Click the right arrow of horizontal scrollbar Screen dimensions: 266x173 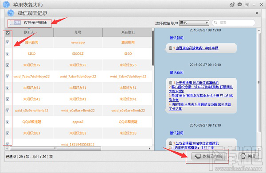(x=150, y=149)
